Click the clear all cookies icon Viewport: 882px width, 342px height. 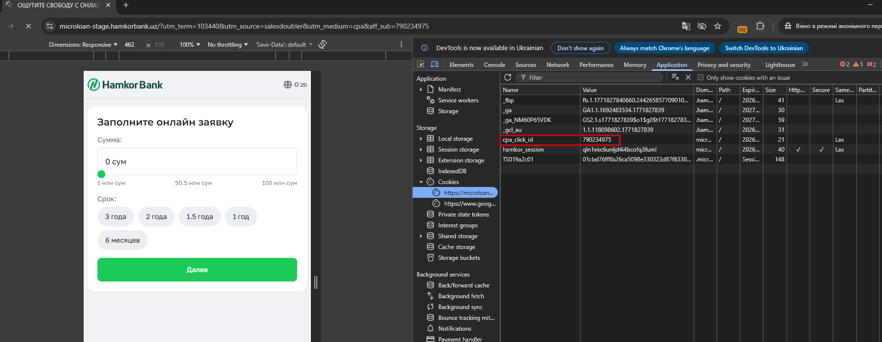point(675,77)
